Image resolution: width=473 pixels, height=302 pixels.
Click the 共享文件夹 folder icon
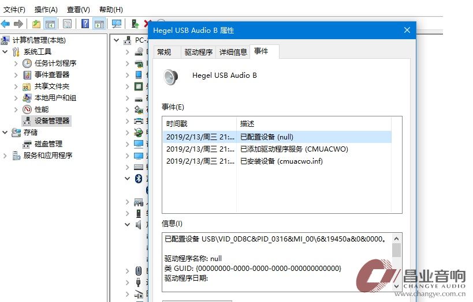[x=27, y=86]
